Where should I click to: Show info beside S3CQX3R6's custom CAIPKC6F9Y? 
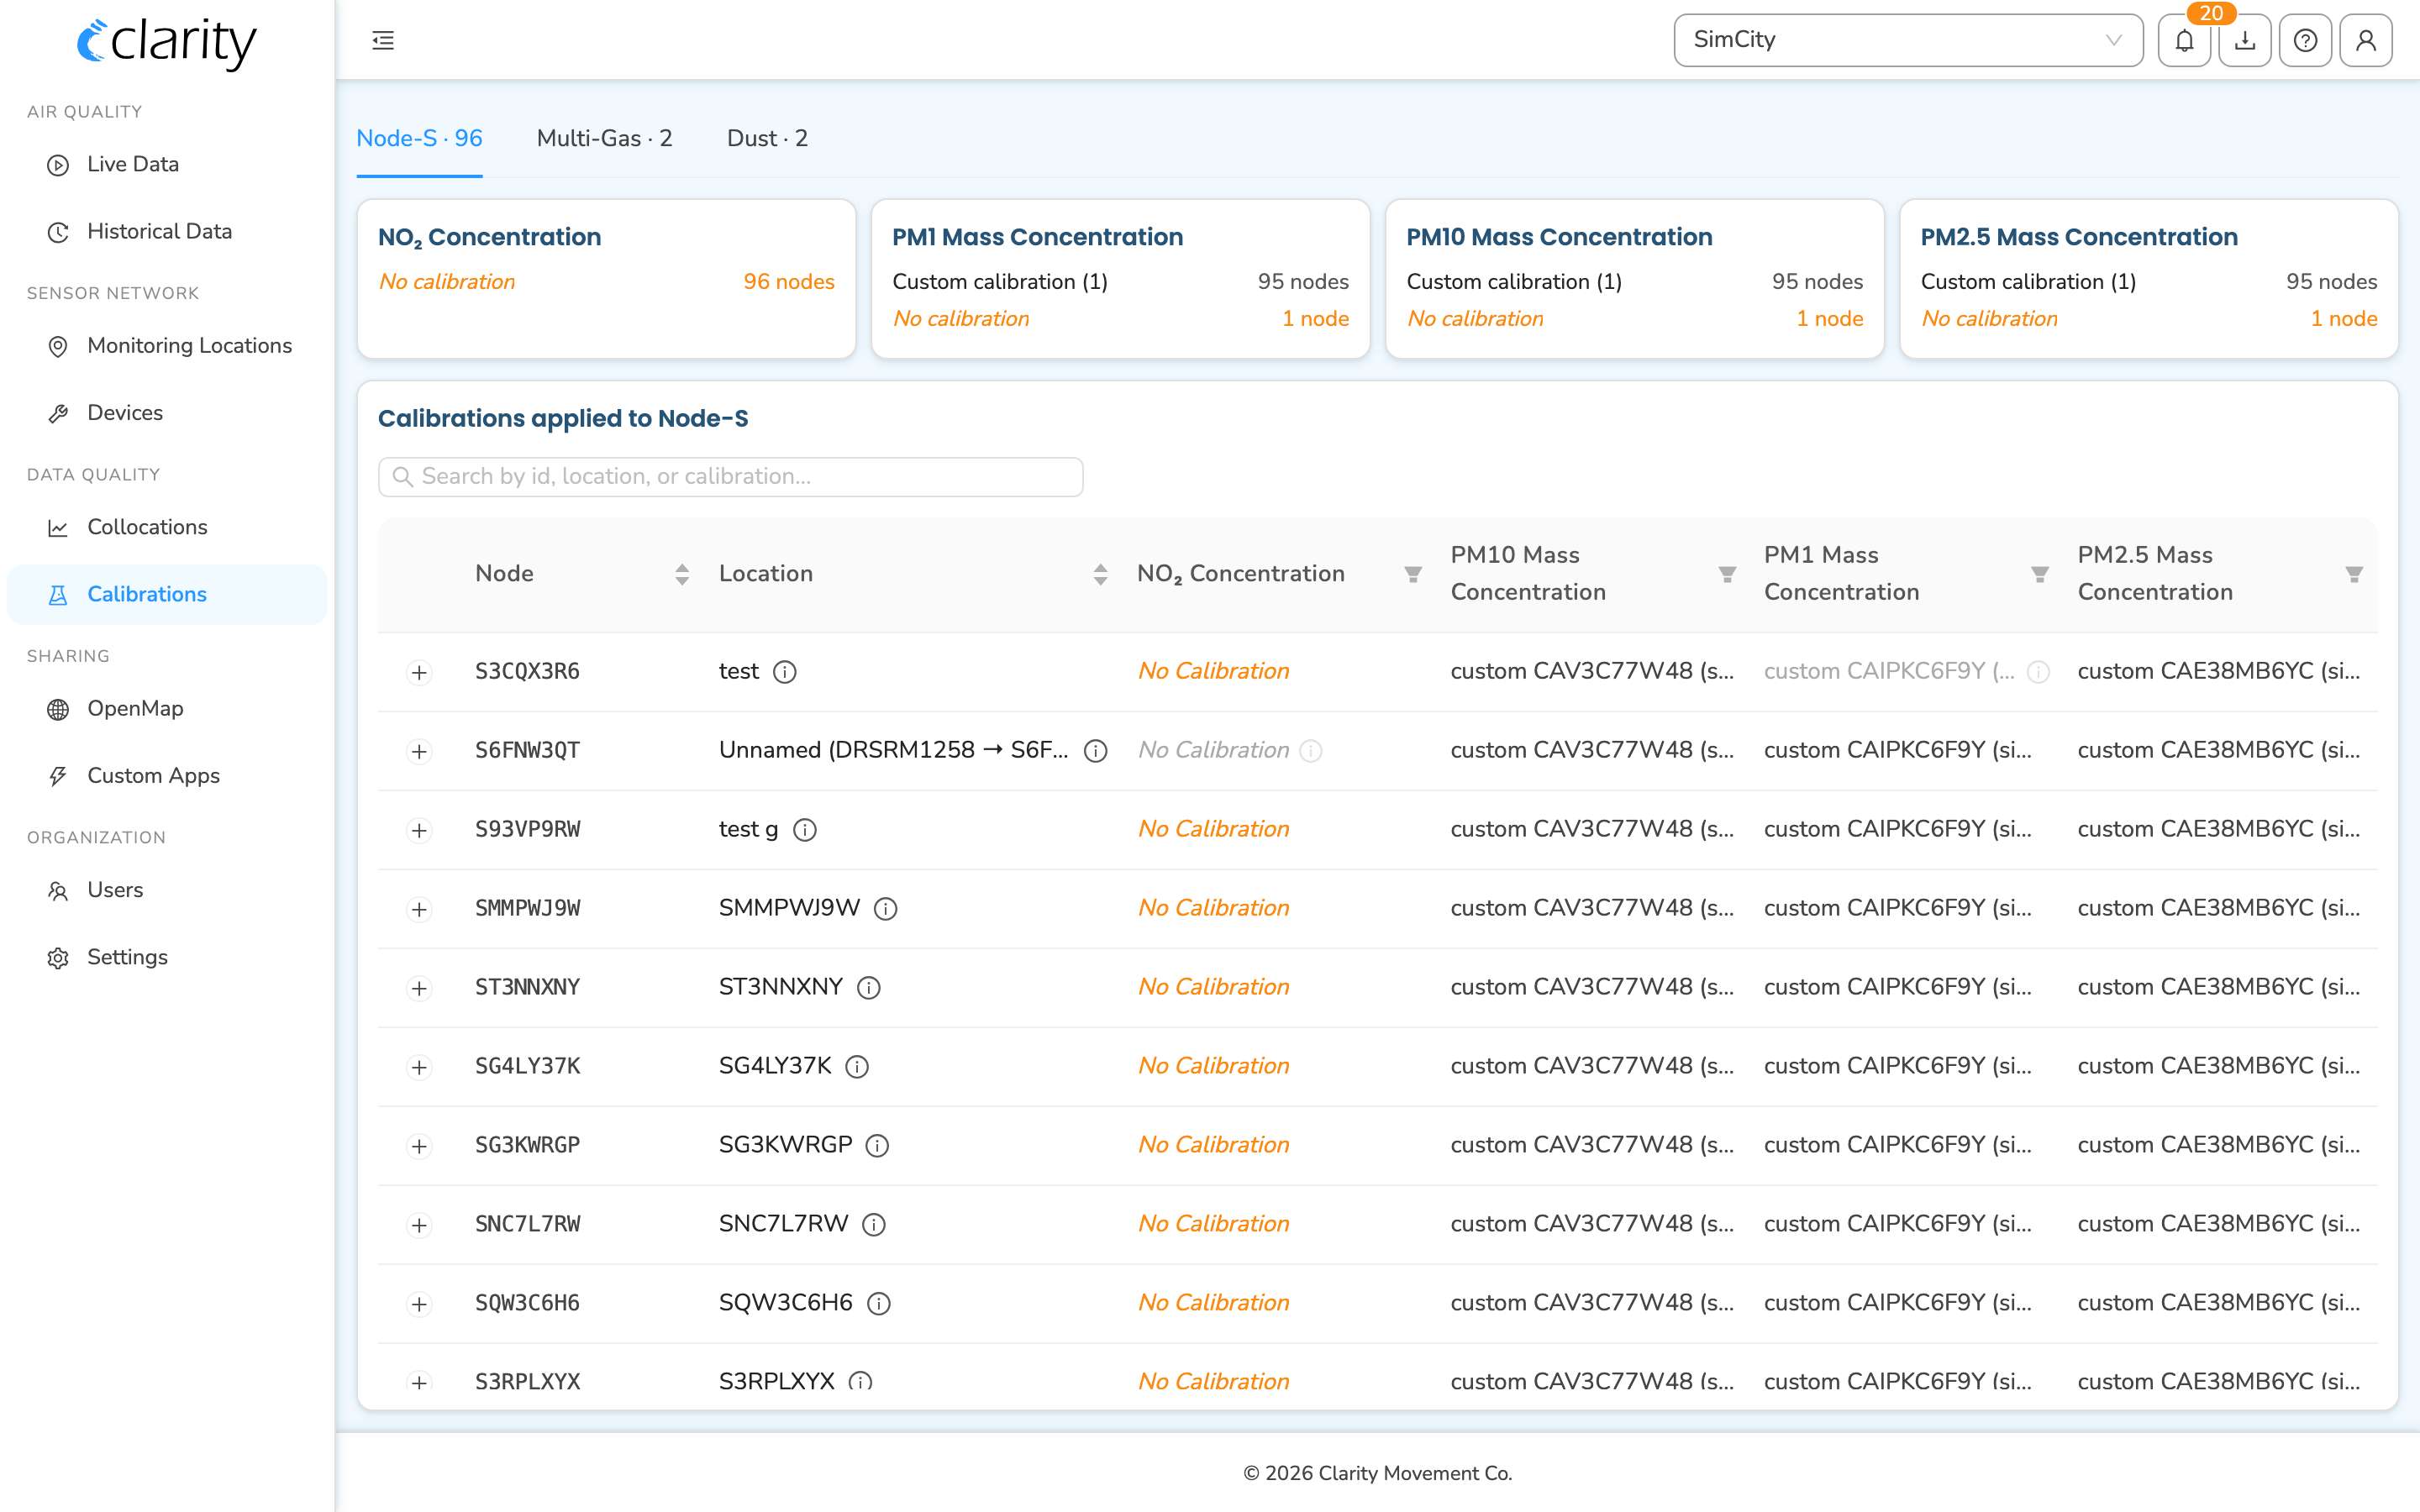[x=2038, y=672]
